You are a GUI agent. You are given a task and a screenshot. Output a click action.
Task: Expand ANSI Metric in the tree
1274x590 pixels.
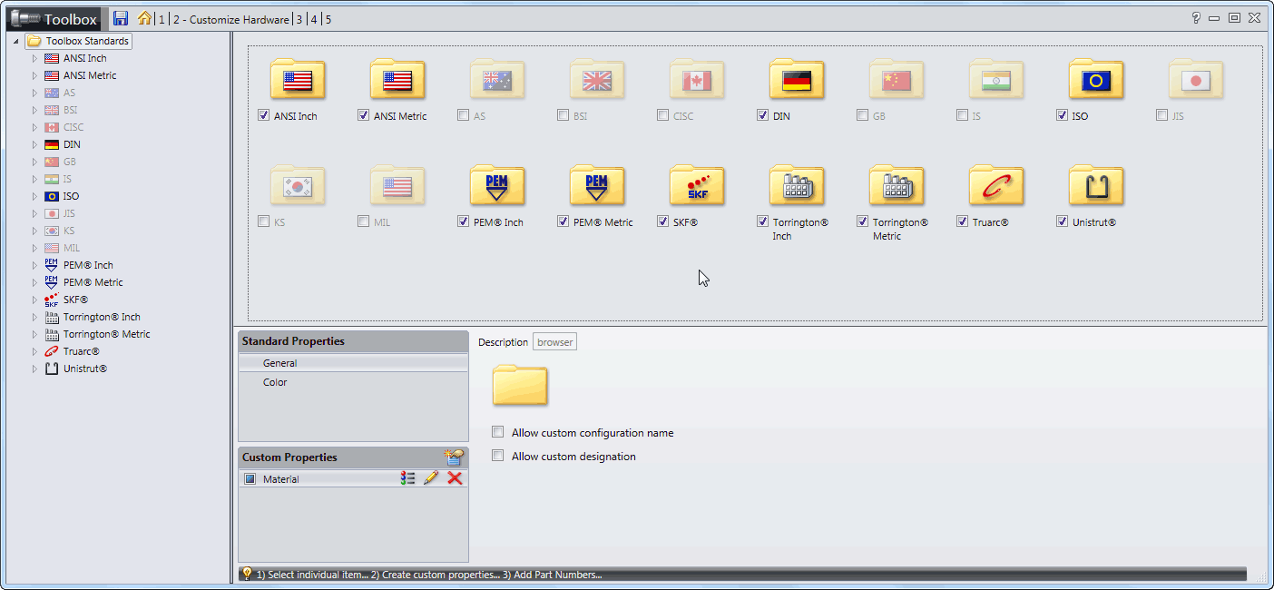tap(34, 75)
